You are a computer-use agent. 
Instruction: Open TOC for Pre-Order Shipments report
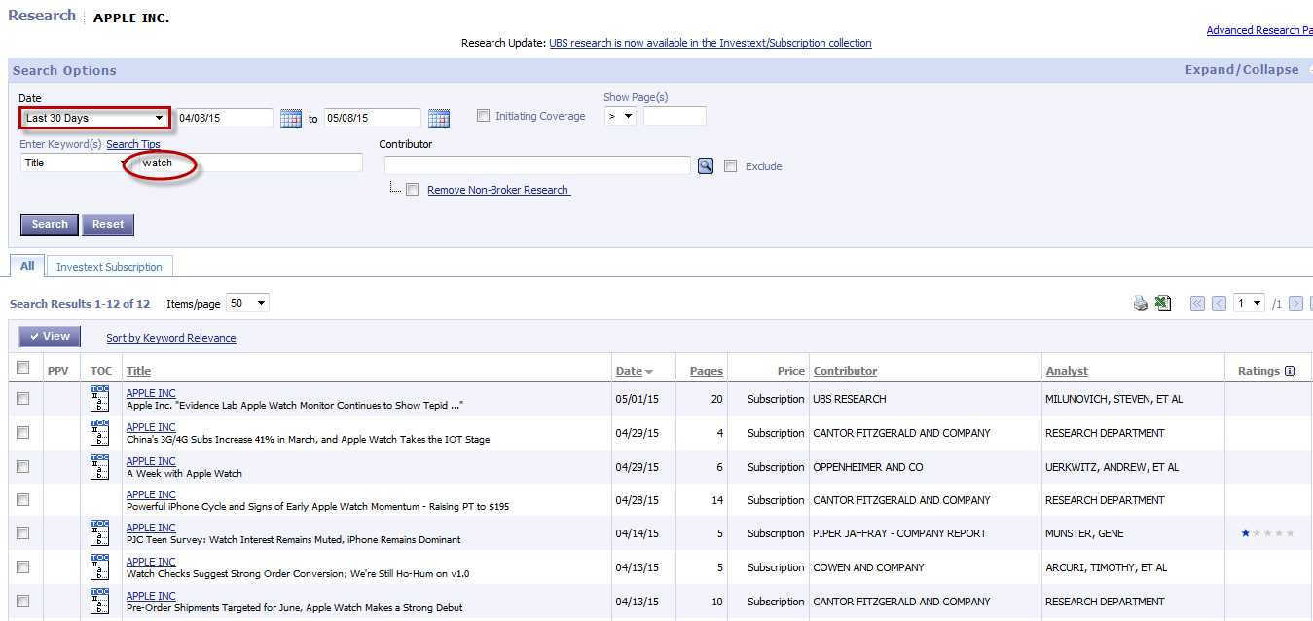point(99,601)
